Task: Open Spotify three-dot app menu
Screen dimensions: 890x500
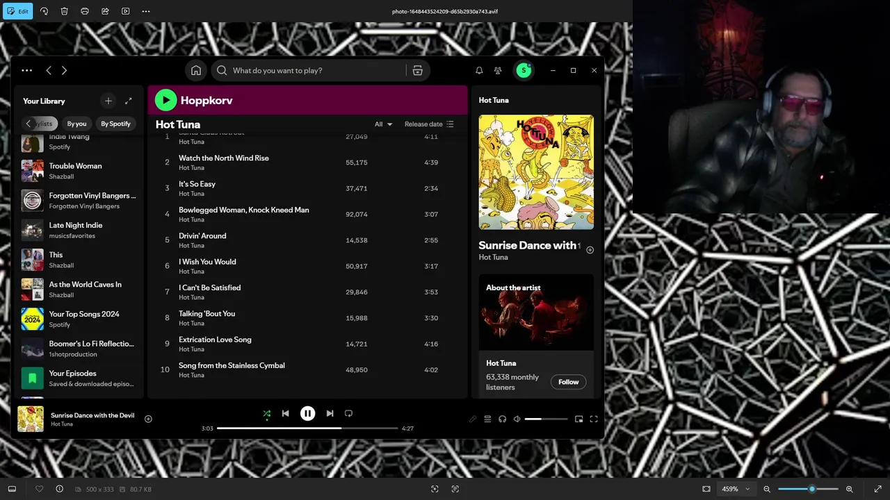Action: (26, 70)
